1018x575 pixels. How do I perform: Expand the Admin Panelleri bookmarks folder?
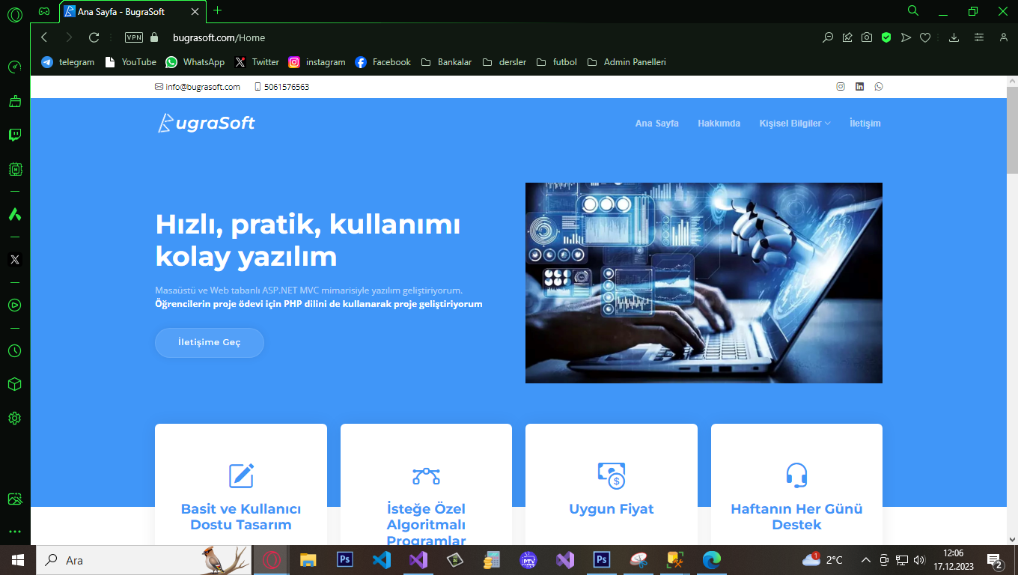[626, 62]
